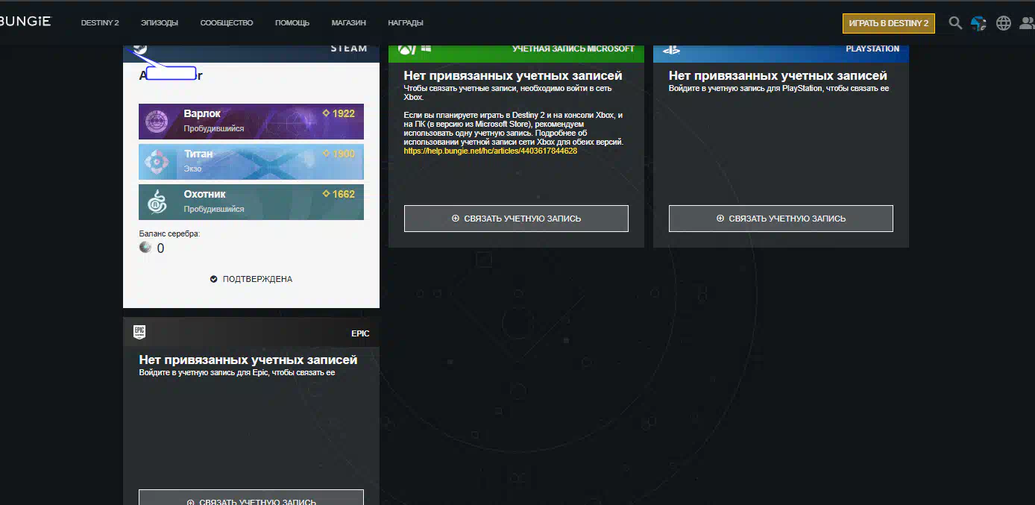The width and height of the screenshot is (1035, 505).
Task: Click Пробудившийся under the Варлок name
Action: (214, 128)
